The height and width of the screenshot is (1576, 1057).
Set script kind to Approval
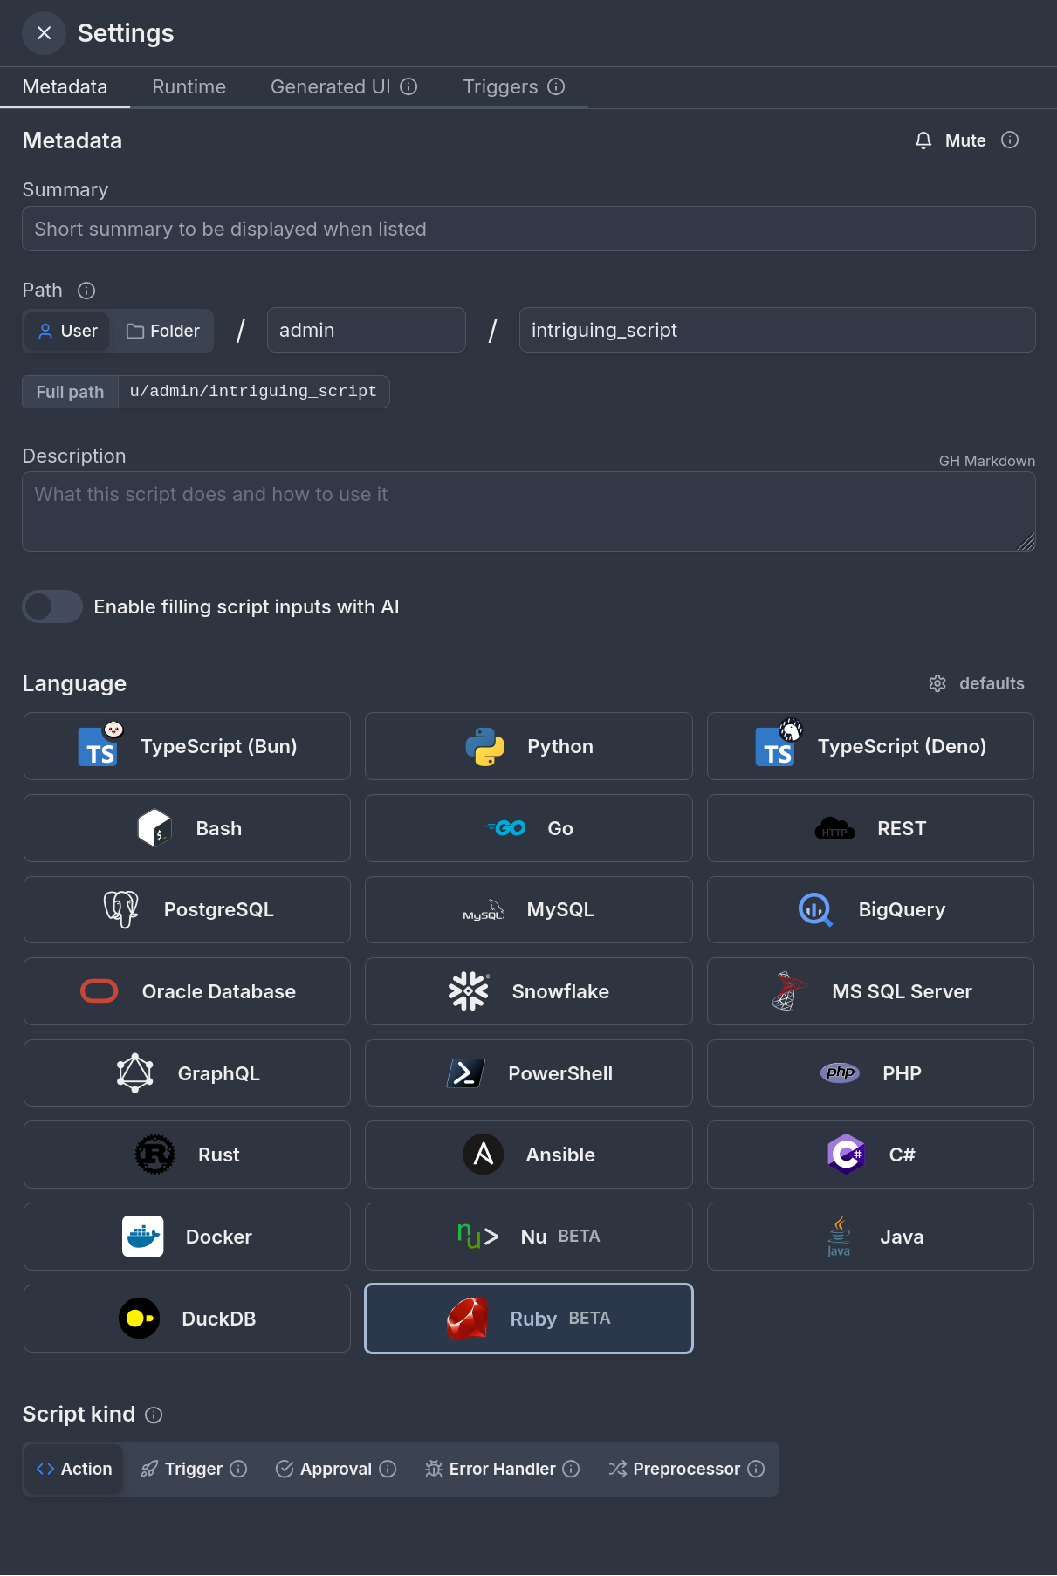pyautogui.click(x=335, y=1469)
